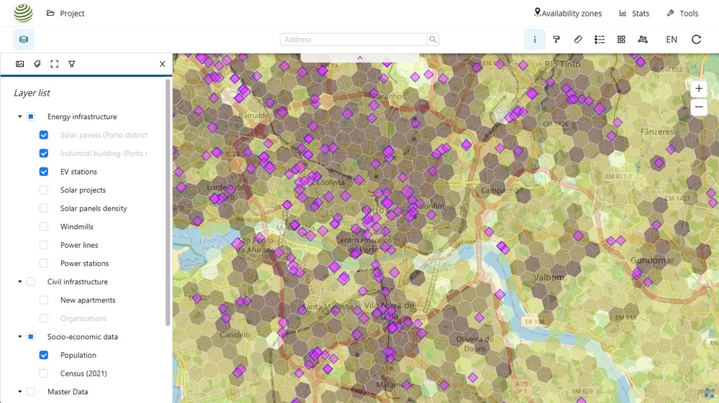Viewport: 719px width, 403px height.
Task: Click the Layer list heading
Action: (x=32, y=93)
